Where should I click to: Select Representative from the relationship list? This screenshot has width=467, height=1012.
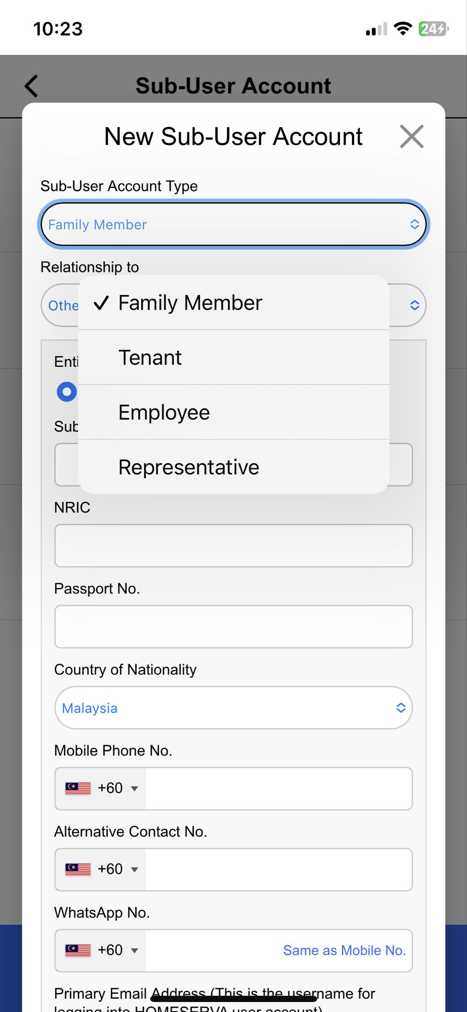(x=189, y=466)
